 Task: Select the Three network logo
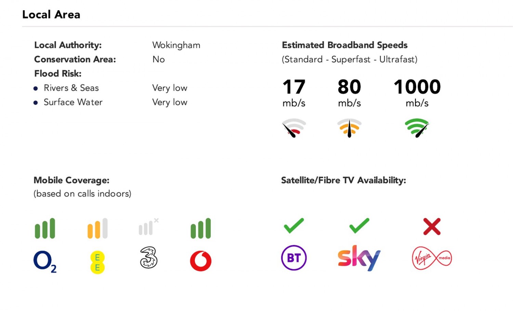149,258
